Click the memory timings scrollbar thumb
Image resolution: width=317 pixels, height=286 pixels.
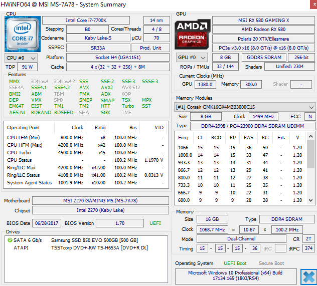tap(311, 154)
